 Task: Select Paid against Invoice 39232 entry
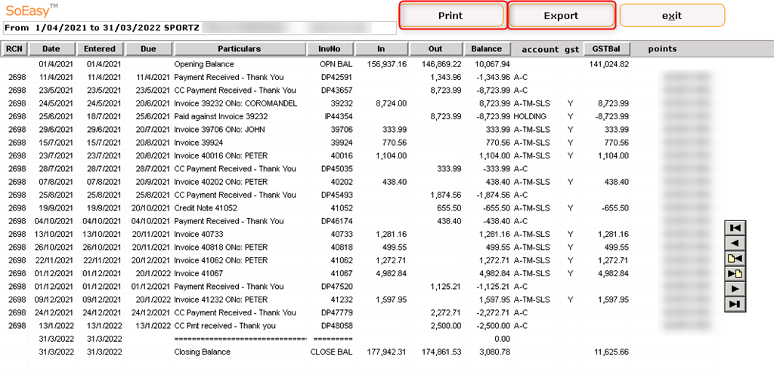coord(221,116)
